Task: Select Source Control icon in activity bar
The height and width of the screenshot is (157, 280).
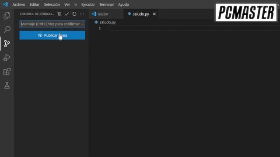Action: click(x=7, y=44)
